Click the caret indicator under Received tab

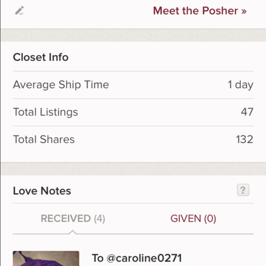[72, 232]
